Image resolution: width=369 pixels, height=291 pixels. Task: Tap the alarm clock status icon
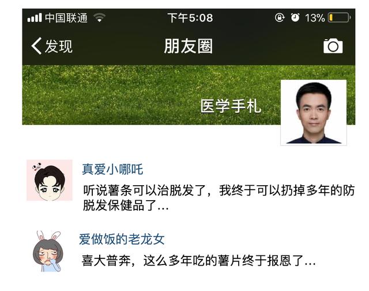pos(295,18)
